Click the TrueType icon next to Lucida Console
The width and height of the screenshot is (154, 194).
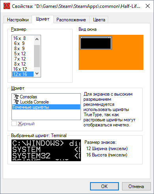[16, 102]
